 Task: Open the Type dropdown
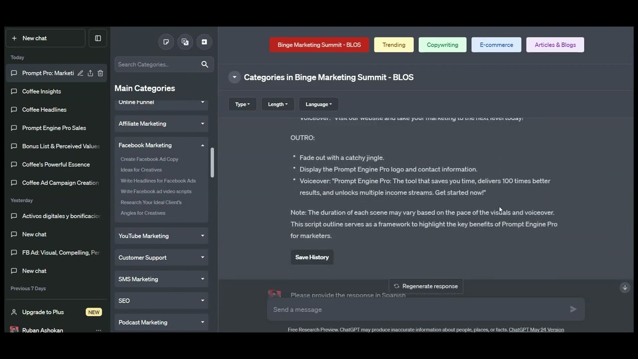tap(242, 104)
